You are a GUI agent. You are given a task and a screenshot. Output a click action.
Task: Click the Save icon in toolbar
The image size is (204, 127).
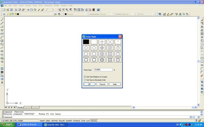point(11,10)
